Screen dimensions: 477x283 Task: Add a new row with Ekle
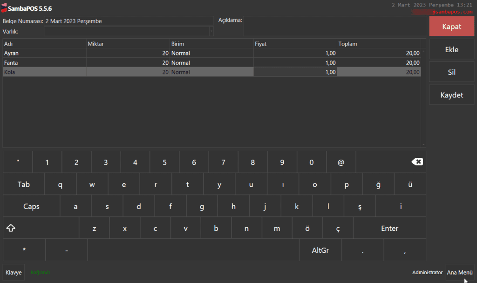(x=451, y=50)
